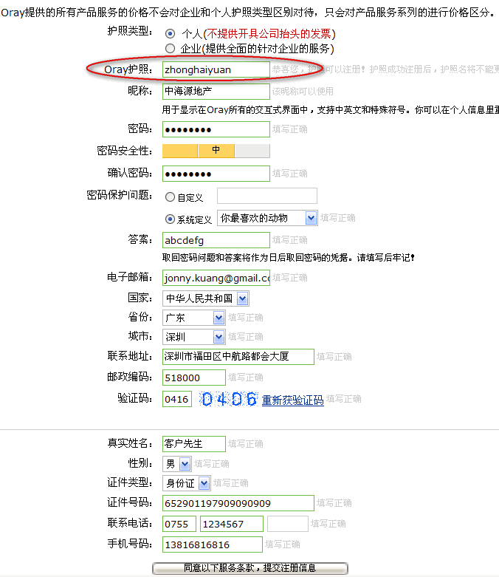Click the 验证码 captcha input box

coord(177,400)
